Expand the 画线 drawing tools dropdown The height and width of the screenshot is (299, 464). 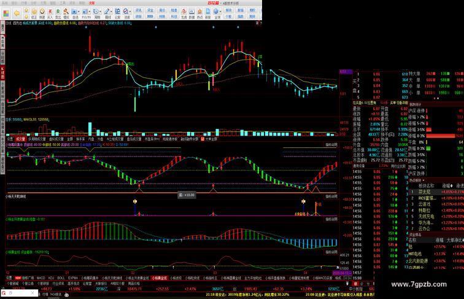coord(111,12)
